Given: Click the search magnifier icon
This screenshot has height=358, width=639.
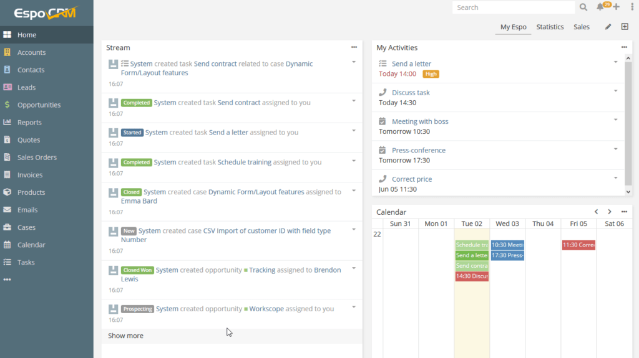Looking at the screenshot, I should pos(583,7).
